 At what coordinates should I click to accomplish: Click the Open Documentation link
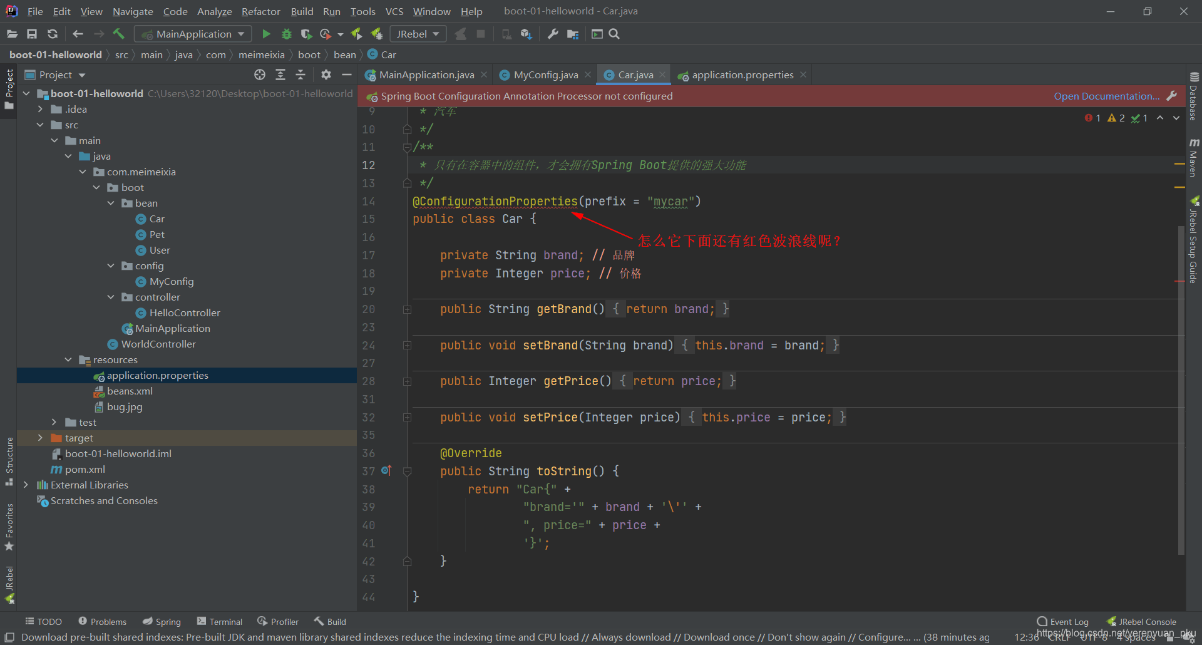pyautogui.click(x=1106, y=96)
